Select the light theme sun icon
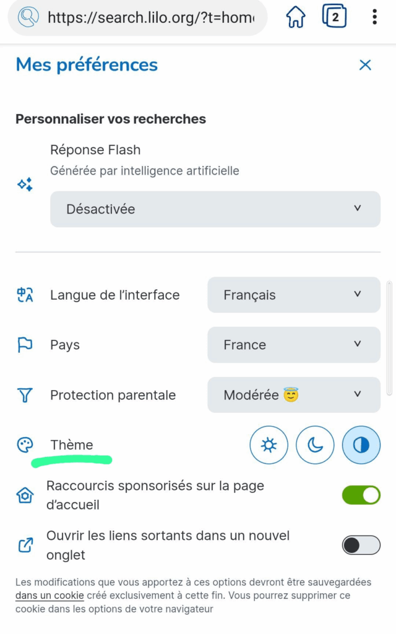Screen dimensions: 396x634 pos(269,445)
